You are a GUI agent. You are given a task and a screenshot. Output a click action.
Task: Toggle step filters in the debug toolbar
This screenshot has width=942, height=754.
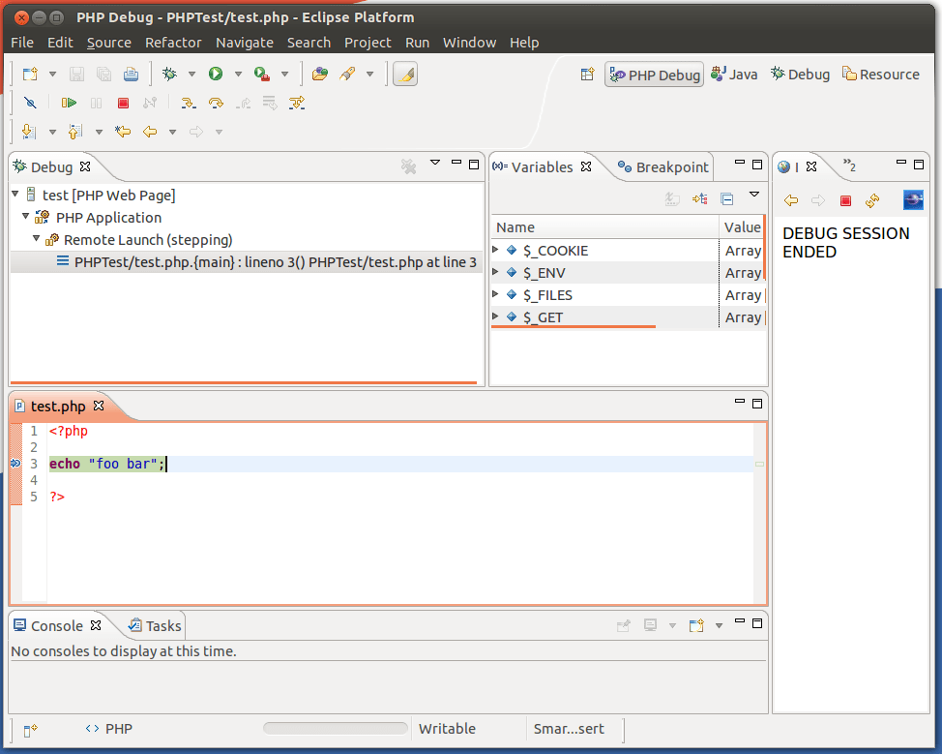(297, 103)
